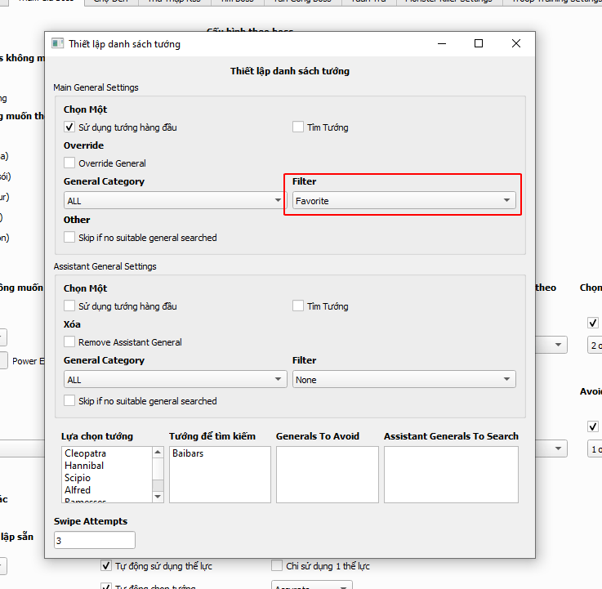Image resolution: width=602 pixels, height=589 pixels.
Task: Expand the Filter dropdown showing Favorite
Action: tap(404, 200)
